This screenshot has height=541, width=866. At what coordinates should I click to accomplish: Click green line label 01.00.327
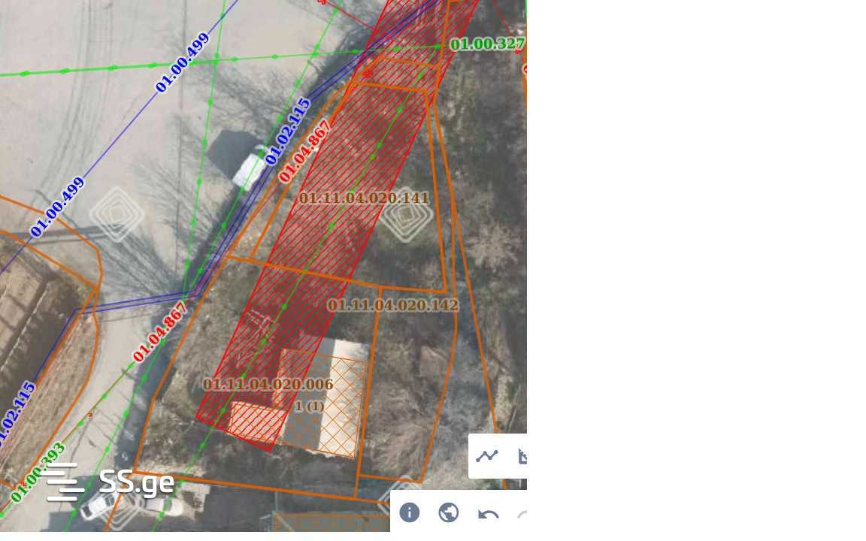(x=487, y=44)
